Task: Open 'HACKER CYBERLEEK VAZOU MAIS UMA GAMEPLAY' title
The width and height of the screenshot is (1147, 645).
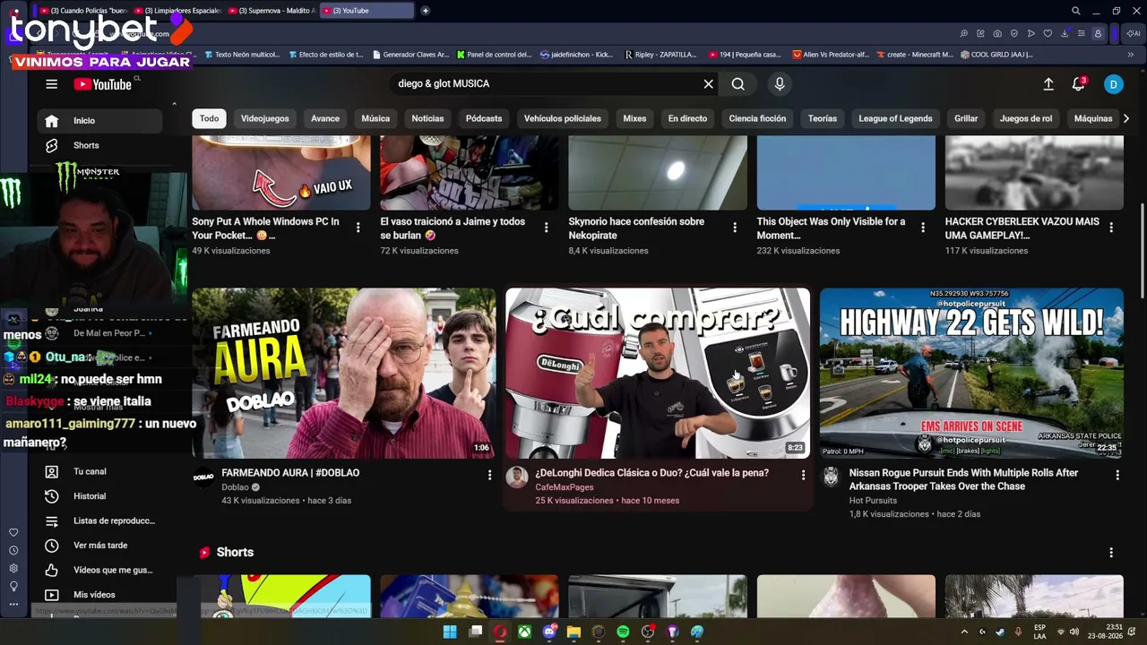Action: [x=1022, y=228]
